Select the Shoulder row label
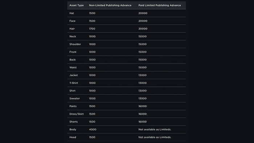Image resolution: width=254 pixels, height=143 pixels. [75, 44]
